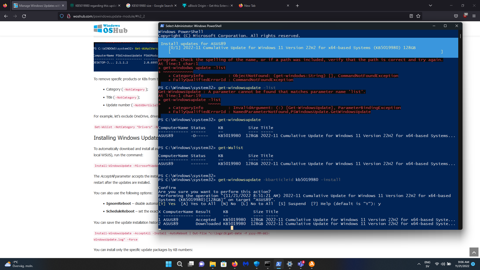Bookmark this page with star icon
Viewport: 480px width, 270px height.
point(418,16)
